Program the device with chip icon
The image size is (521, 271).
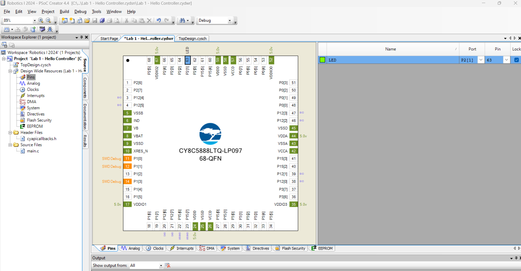click(x=42, y=29)
